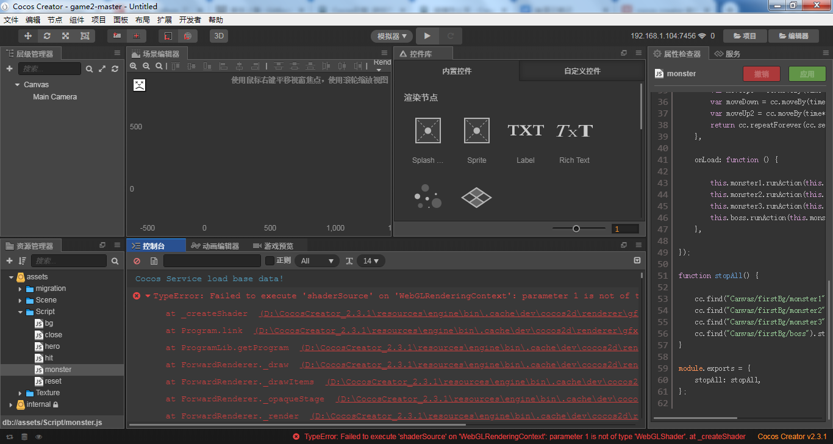Viewport: 833px width, 444px height.
Task: Click the hierarchy search field
Action: pyautogui.click(x=49, y=69)
